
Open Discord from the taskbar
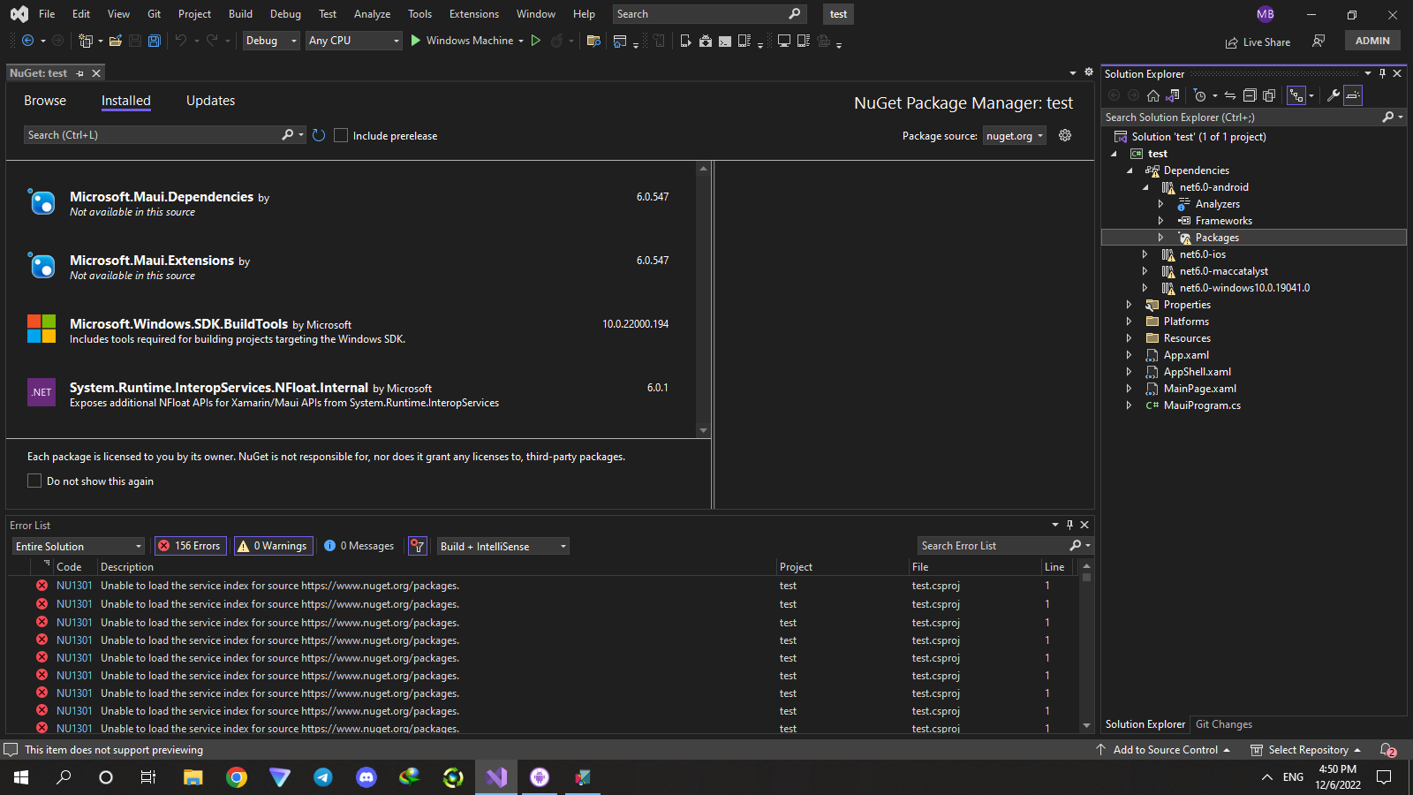pyautogui.click(x=366, y=777)
